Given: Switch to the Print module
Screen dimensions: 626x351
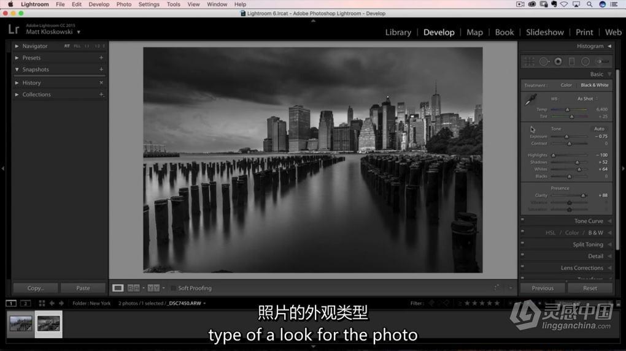Looking at the screenshot, I should (x=584, y=32).
